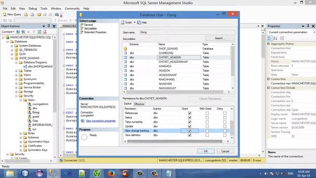Open the Debug menu
This screenshot has height=178, width=316.
coord(33,8)
